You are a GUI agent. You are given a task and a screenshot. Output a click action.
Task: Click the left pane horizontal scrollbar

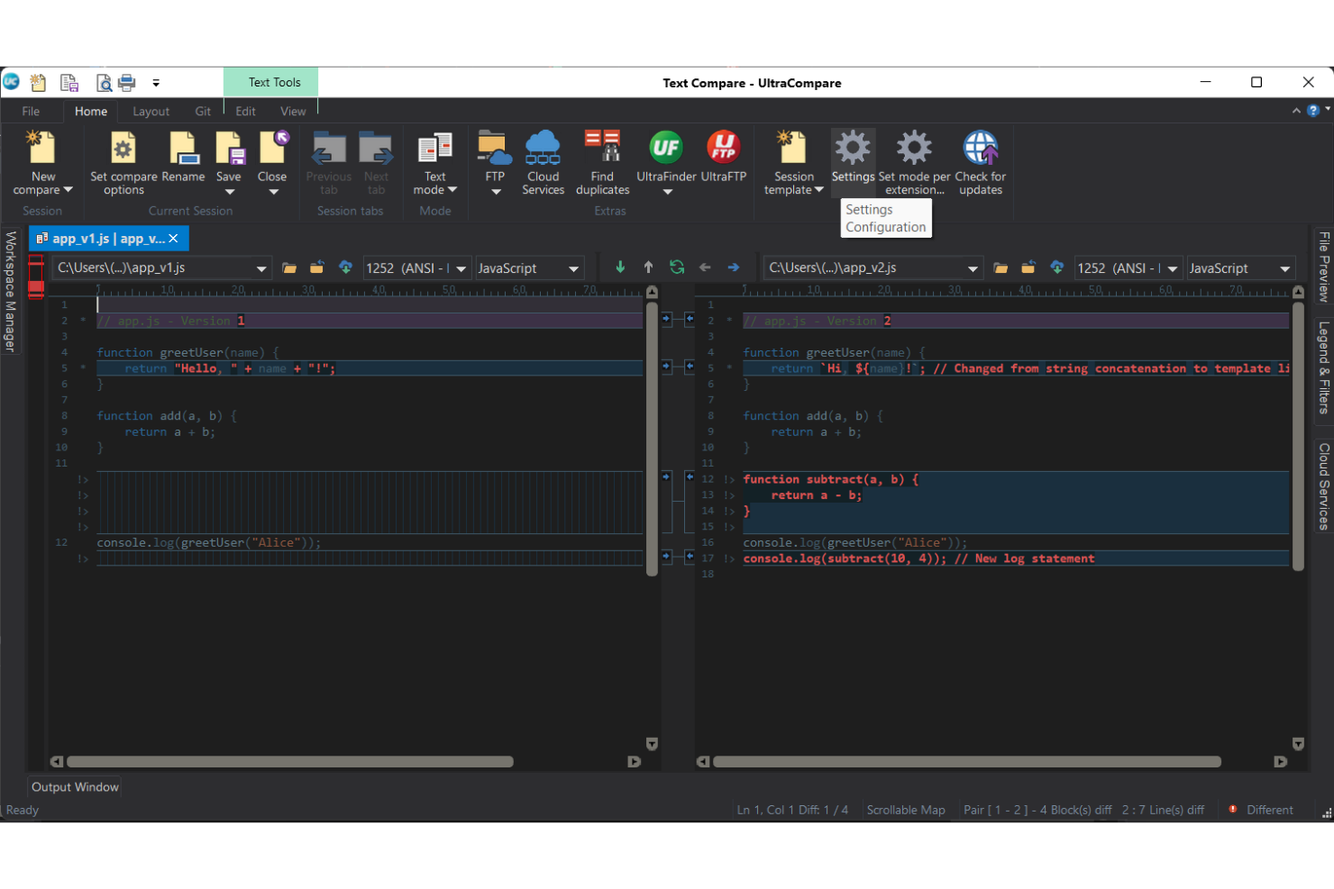(290, 762)
